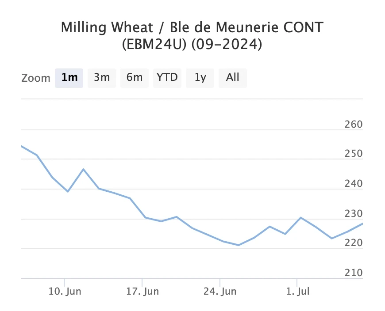Click the 220 price axis label
This screenshot has height=311, width=385.
click(x=353, y=243)
